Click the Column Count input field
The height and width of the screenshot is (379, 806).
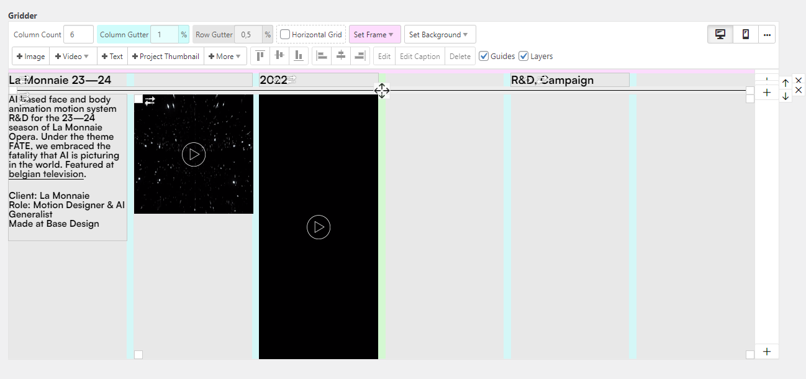pos(78,34)
